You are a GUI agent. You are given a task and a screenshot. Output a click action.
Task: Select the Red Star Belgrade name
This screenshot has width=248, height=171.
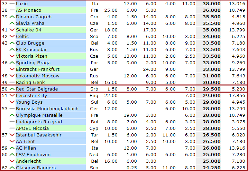pyautogui.click(x=37, y=89)
